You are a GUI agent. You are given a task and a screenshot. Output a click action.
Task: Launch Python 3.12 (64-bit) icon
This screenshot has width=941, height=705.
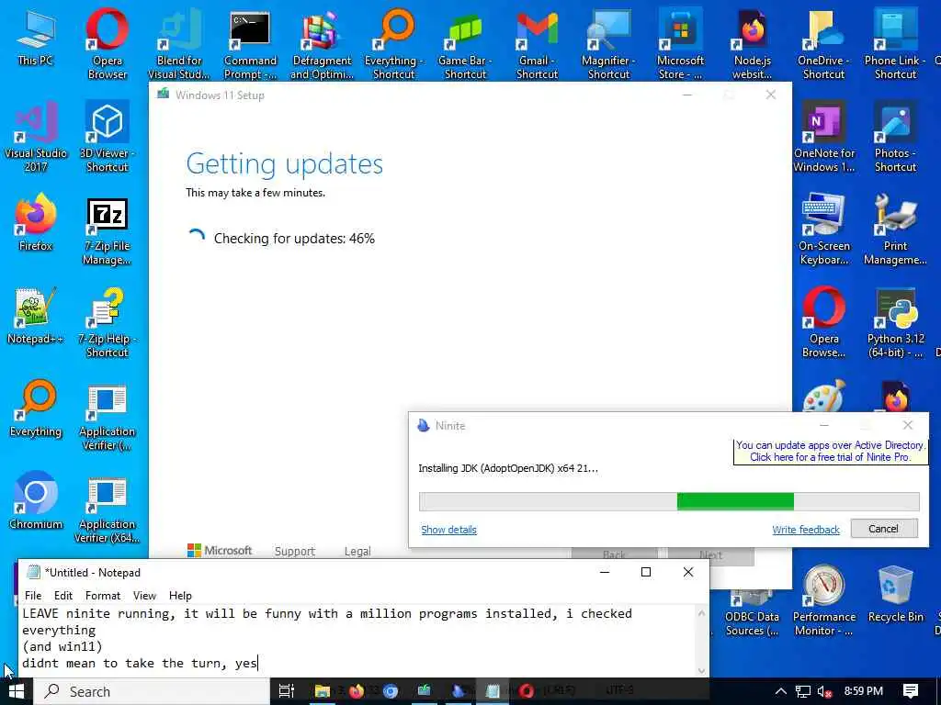895,322
